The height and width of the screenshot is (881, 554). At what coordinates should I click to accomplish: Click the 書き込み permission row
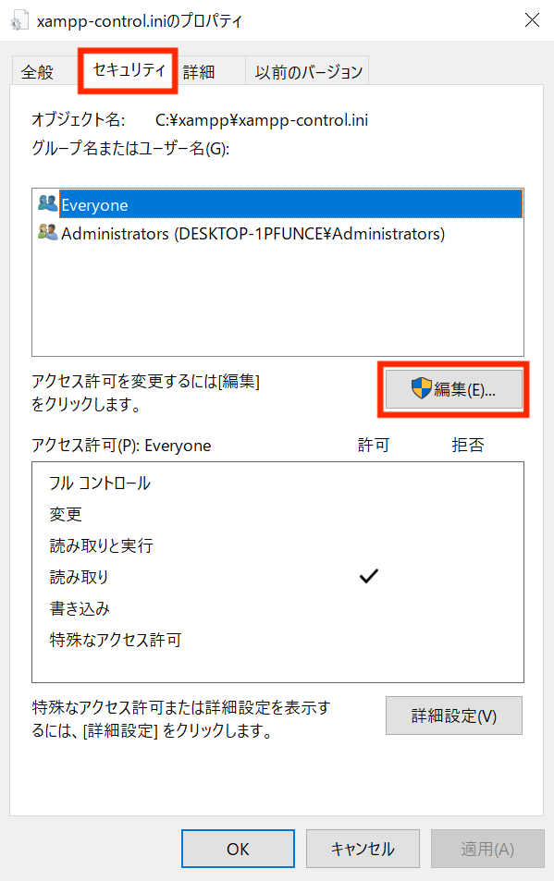tap(278, 608)
